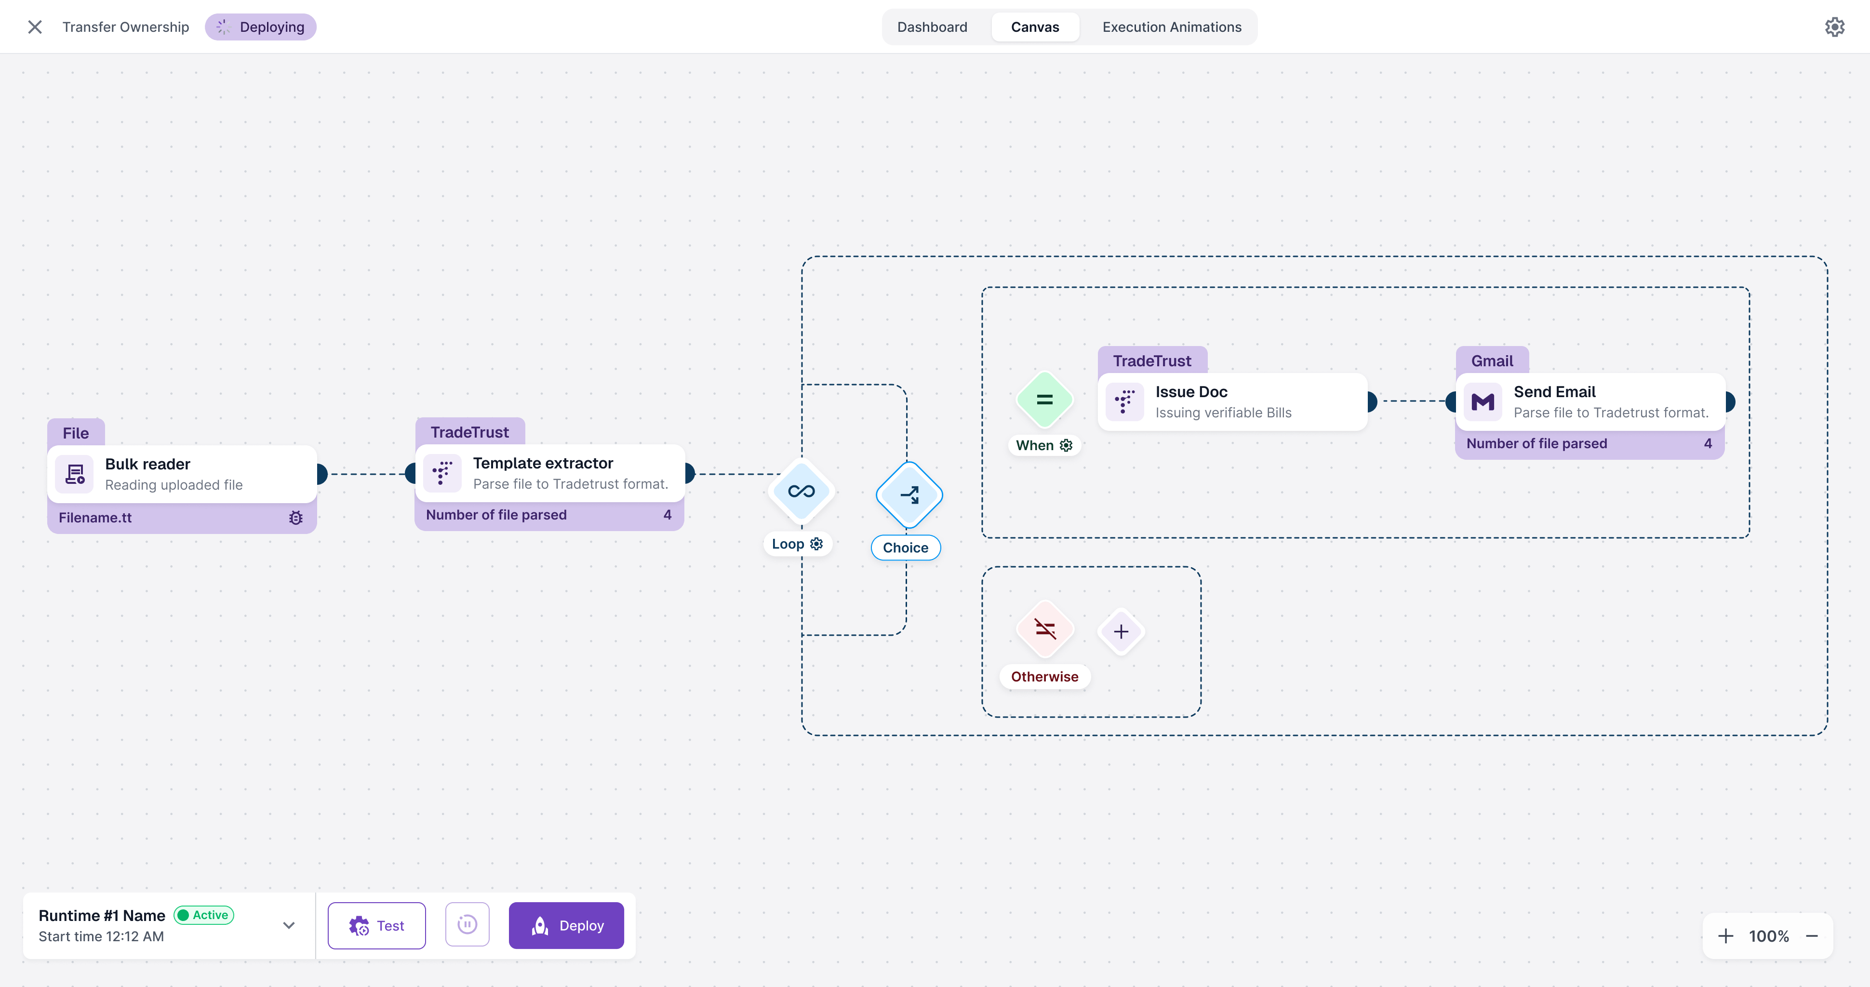Click the output connector of Bulk reader
This screenshot has height=987, width=1870.
point(321,474)
